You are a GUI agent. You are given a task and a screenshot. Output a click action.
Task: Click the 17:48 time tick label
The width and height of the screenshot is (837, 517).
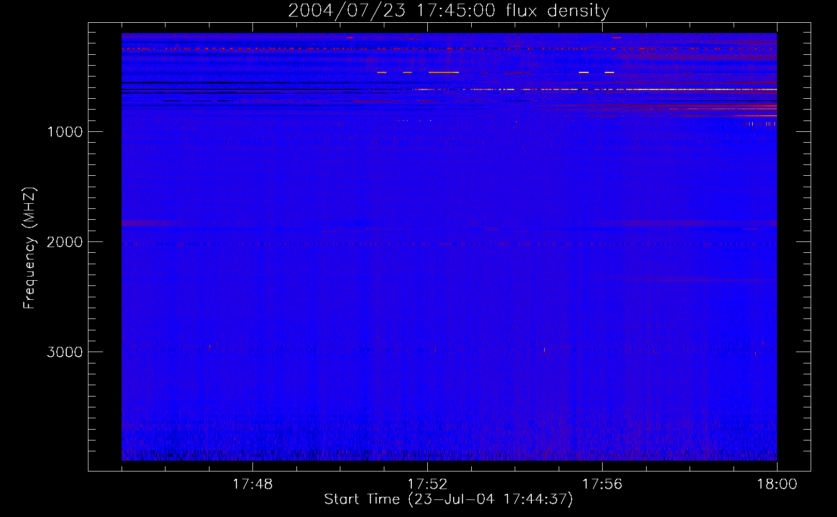pyautogui.click(x=252, y=484)
